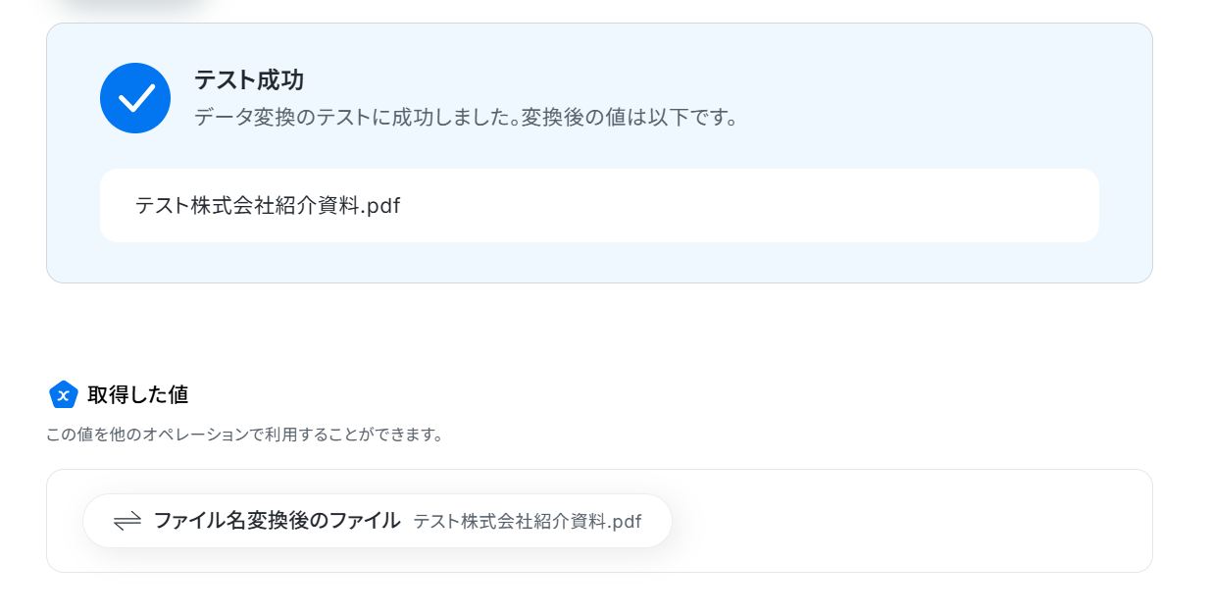The height and width of the screenshot is (614, 1211).
Task: Click the .pdf extension in the value chip
Action: pos(624,521)
